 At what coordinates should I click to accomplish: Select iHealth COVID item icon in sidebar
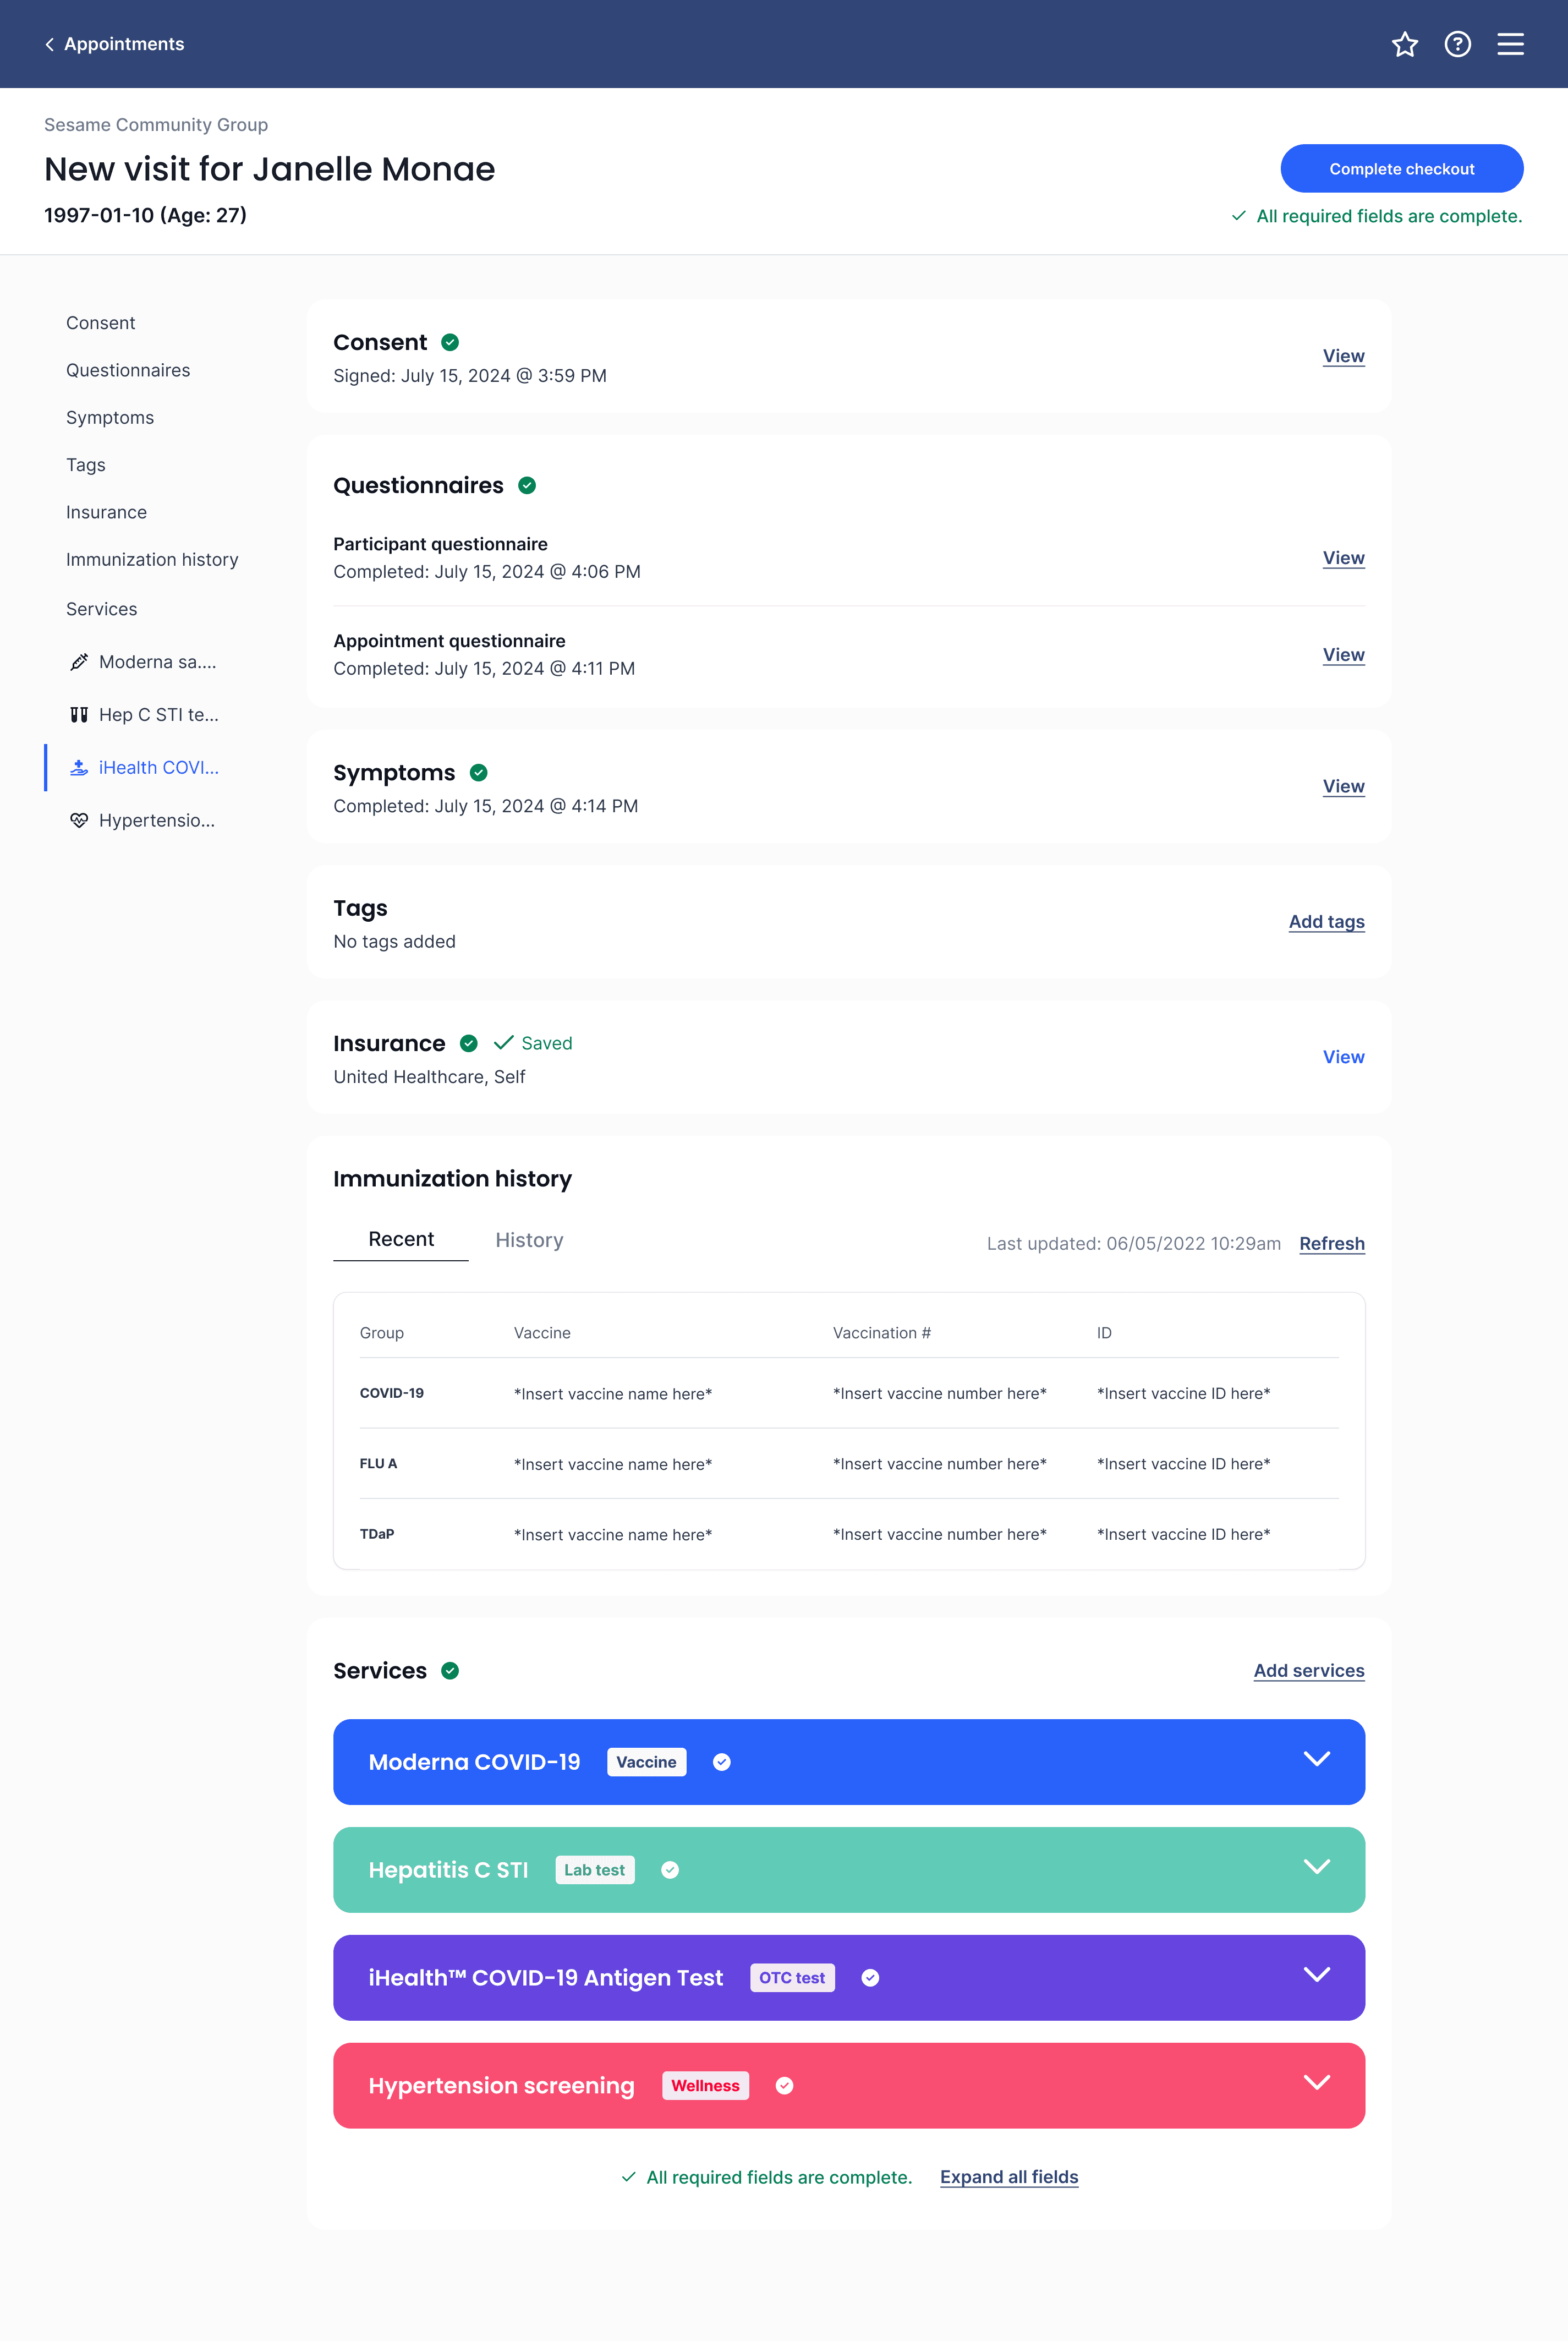79,768
